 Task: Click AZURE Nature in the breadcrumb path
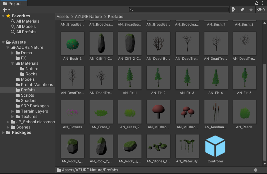[x=88, y=17]
